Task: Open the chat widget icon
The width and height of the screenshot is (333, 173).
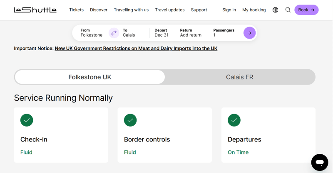Action: (320, 162)
